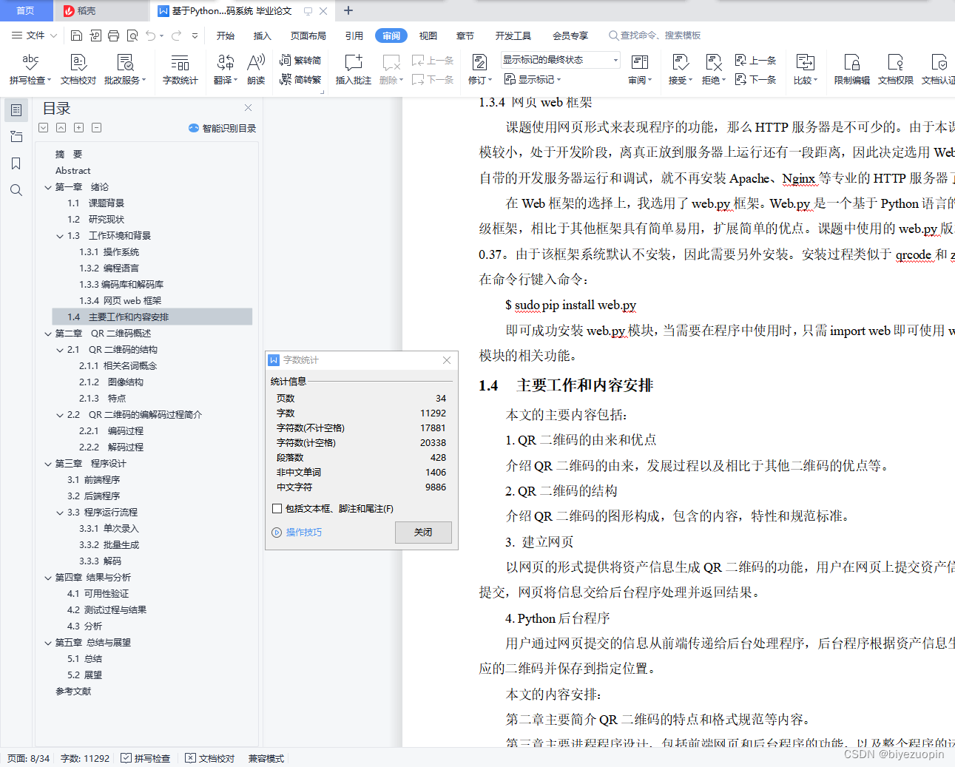Toggle track changes (修订)
Screen dimensions: 955x767
point(479,69)
